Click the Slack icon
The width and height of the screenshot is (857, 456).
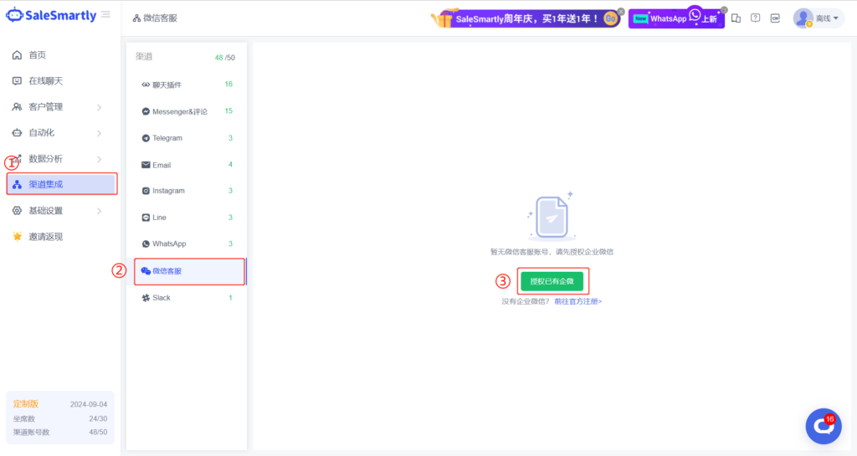click(146, 298)
